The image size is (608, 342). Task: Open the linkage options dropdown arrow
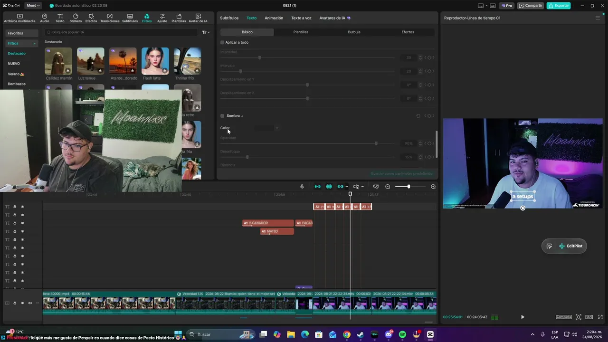tap(347, 187)
